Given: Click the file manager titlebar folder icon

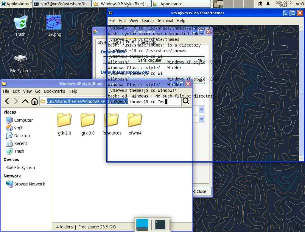Looking at the screenshot, I should click(x=4, y=84).
